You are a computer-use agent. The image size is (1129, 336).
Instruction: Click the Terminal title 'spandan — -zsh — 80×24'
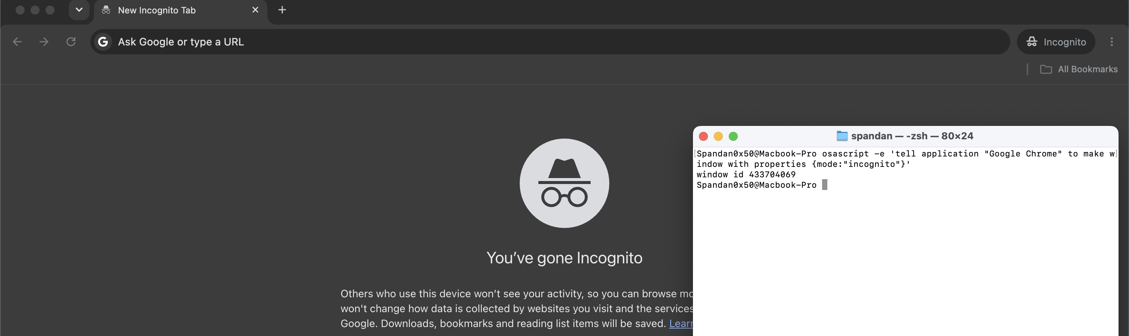tap(912, 136)
